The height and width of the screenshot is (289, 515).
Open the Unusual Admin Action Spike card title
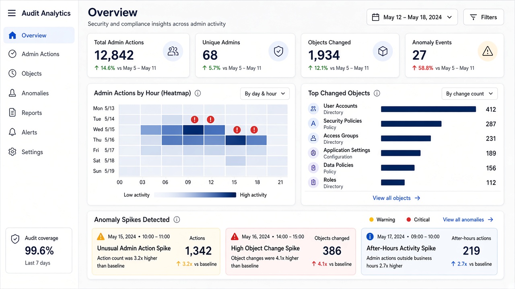134,248
